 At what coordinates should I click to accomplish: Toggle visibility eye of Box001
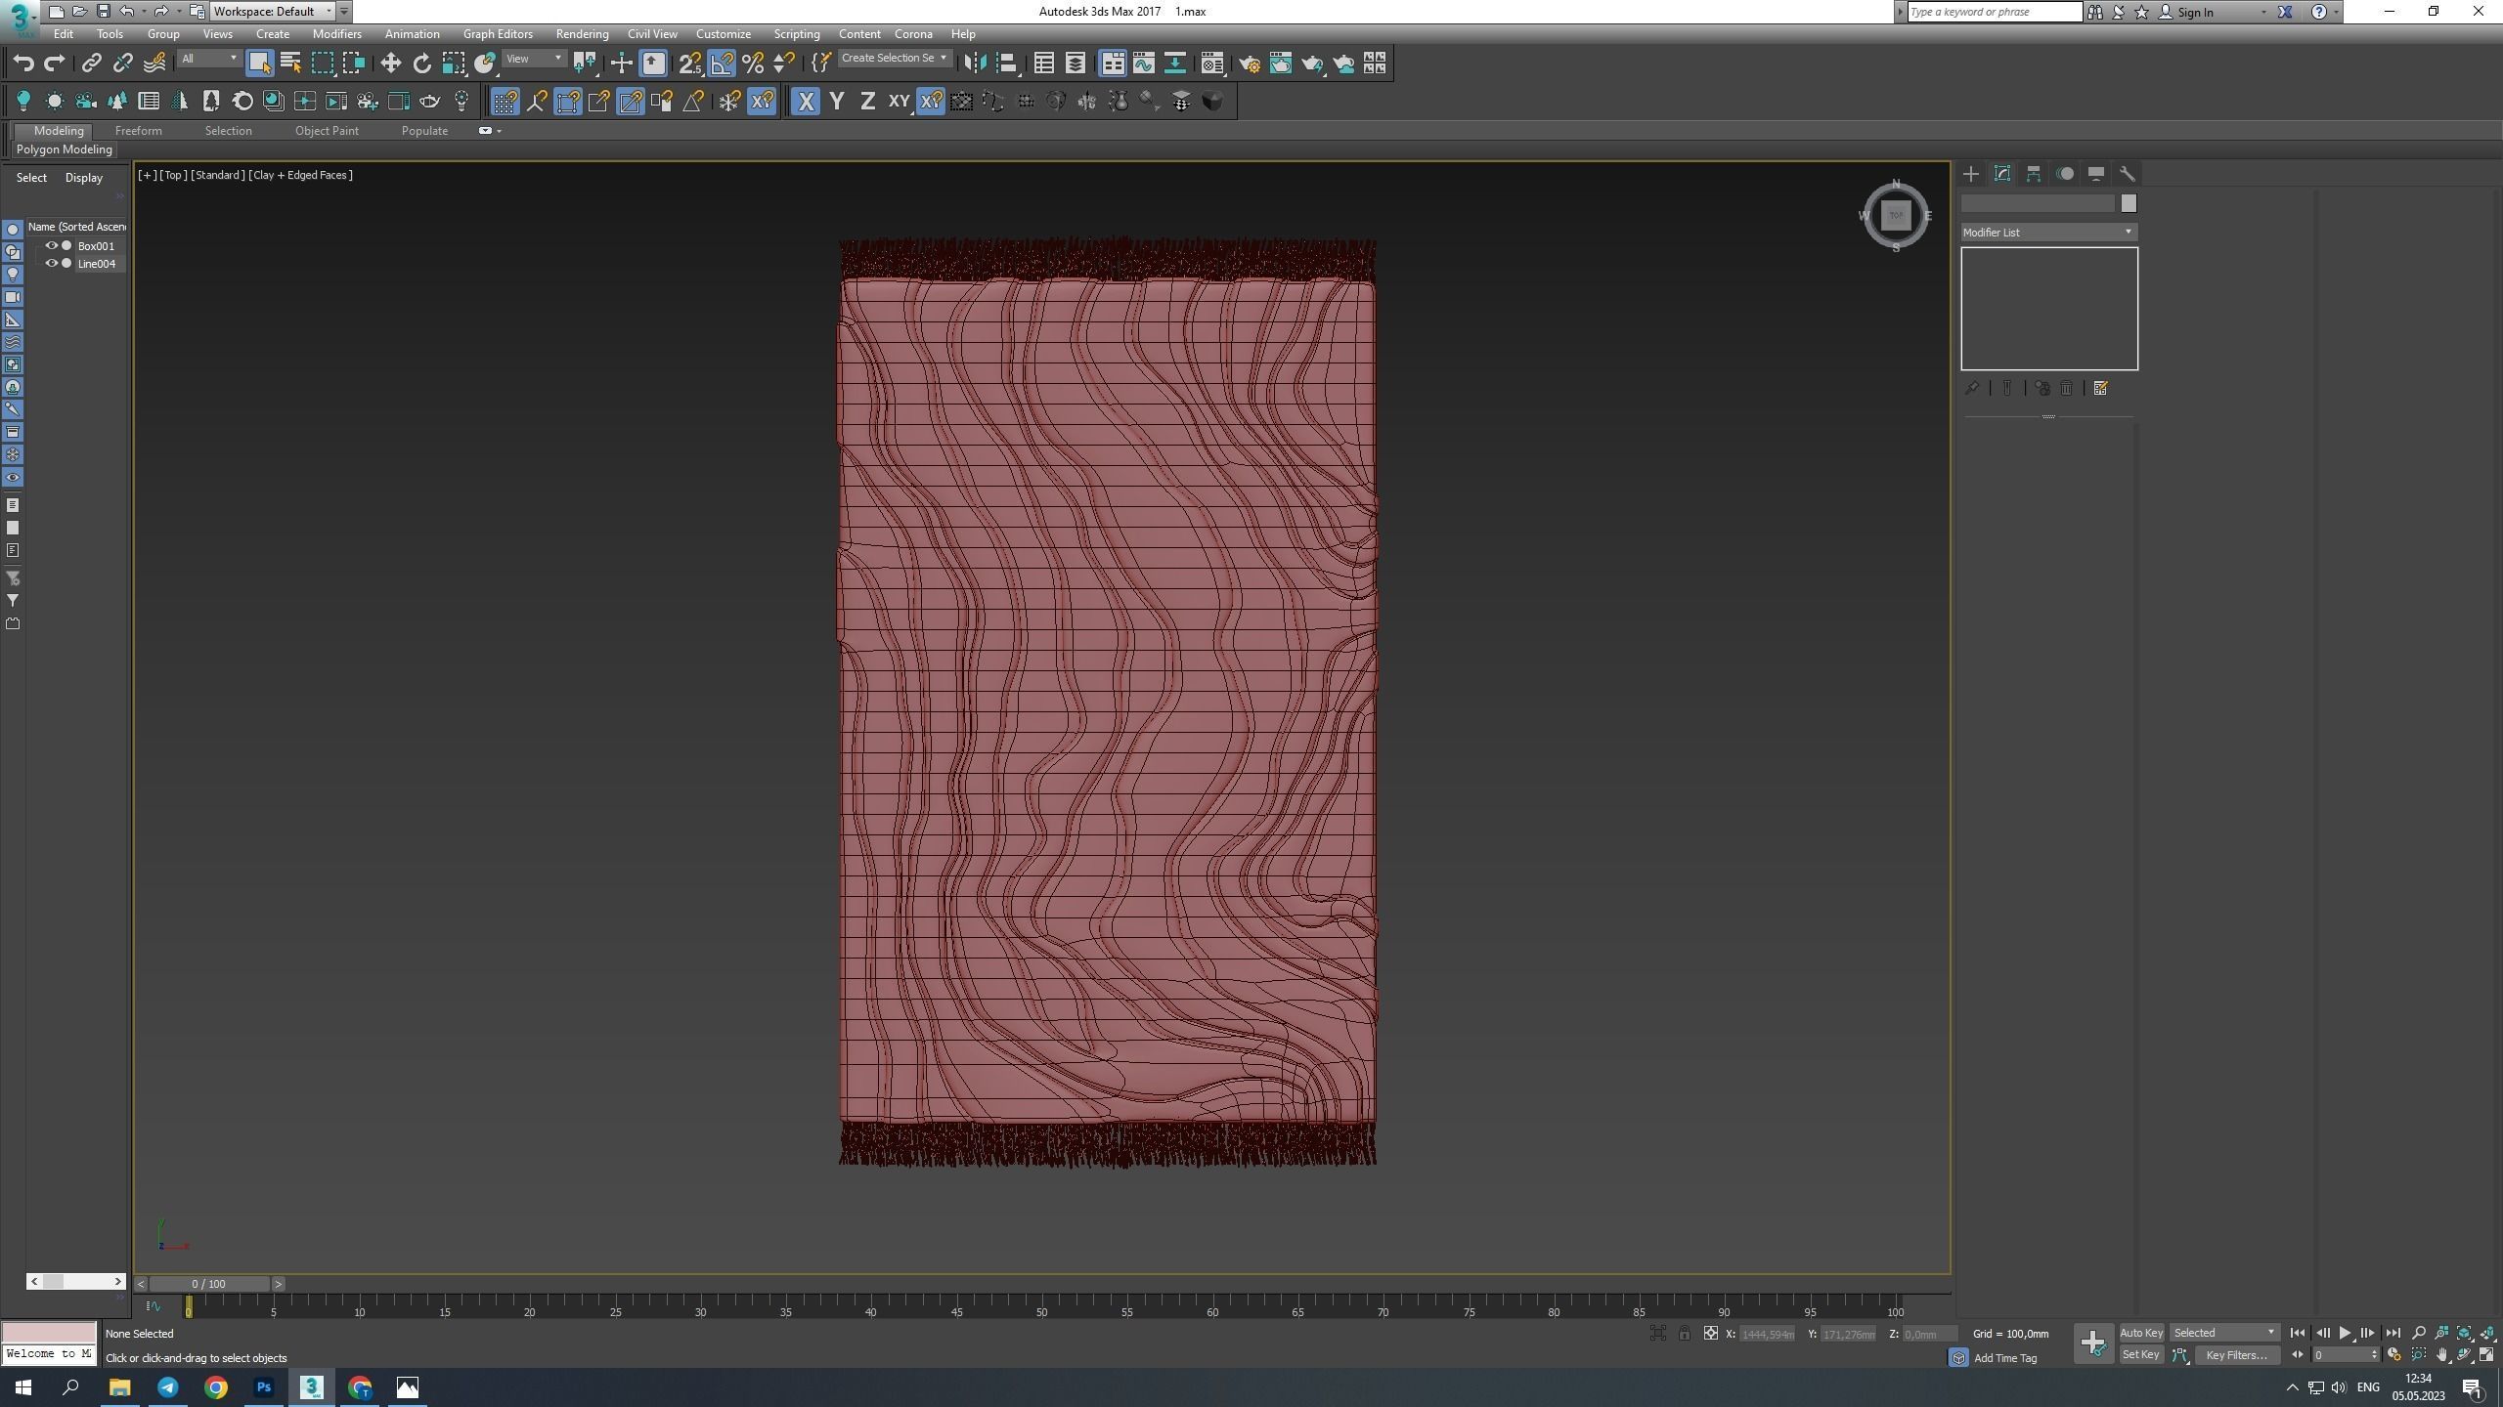(x=52, y=245)
